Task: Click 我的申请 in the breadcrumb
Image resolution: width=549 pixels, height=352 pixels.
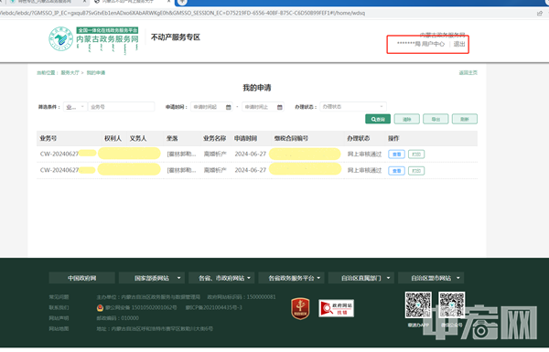Action: [96, 73]
